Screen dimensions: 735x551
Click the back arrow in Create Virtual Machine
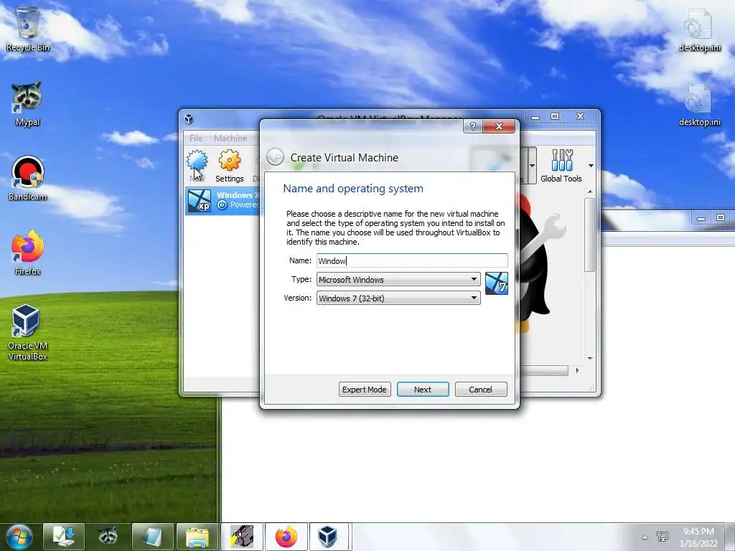pos(275,157)
